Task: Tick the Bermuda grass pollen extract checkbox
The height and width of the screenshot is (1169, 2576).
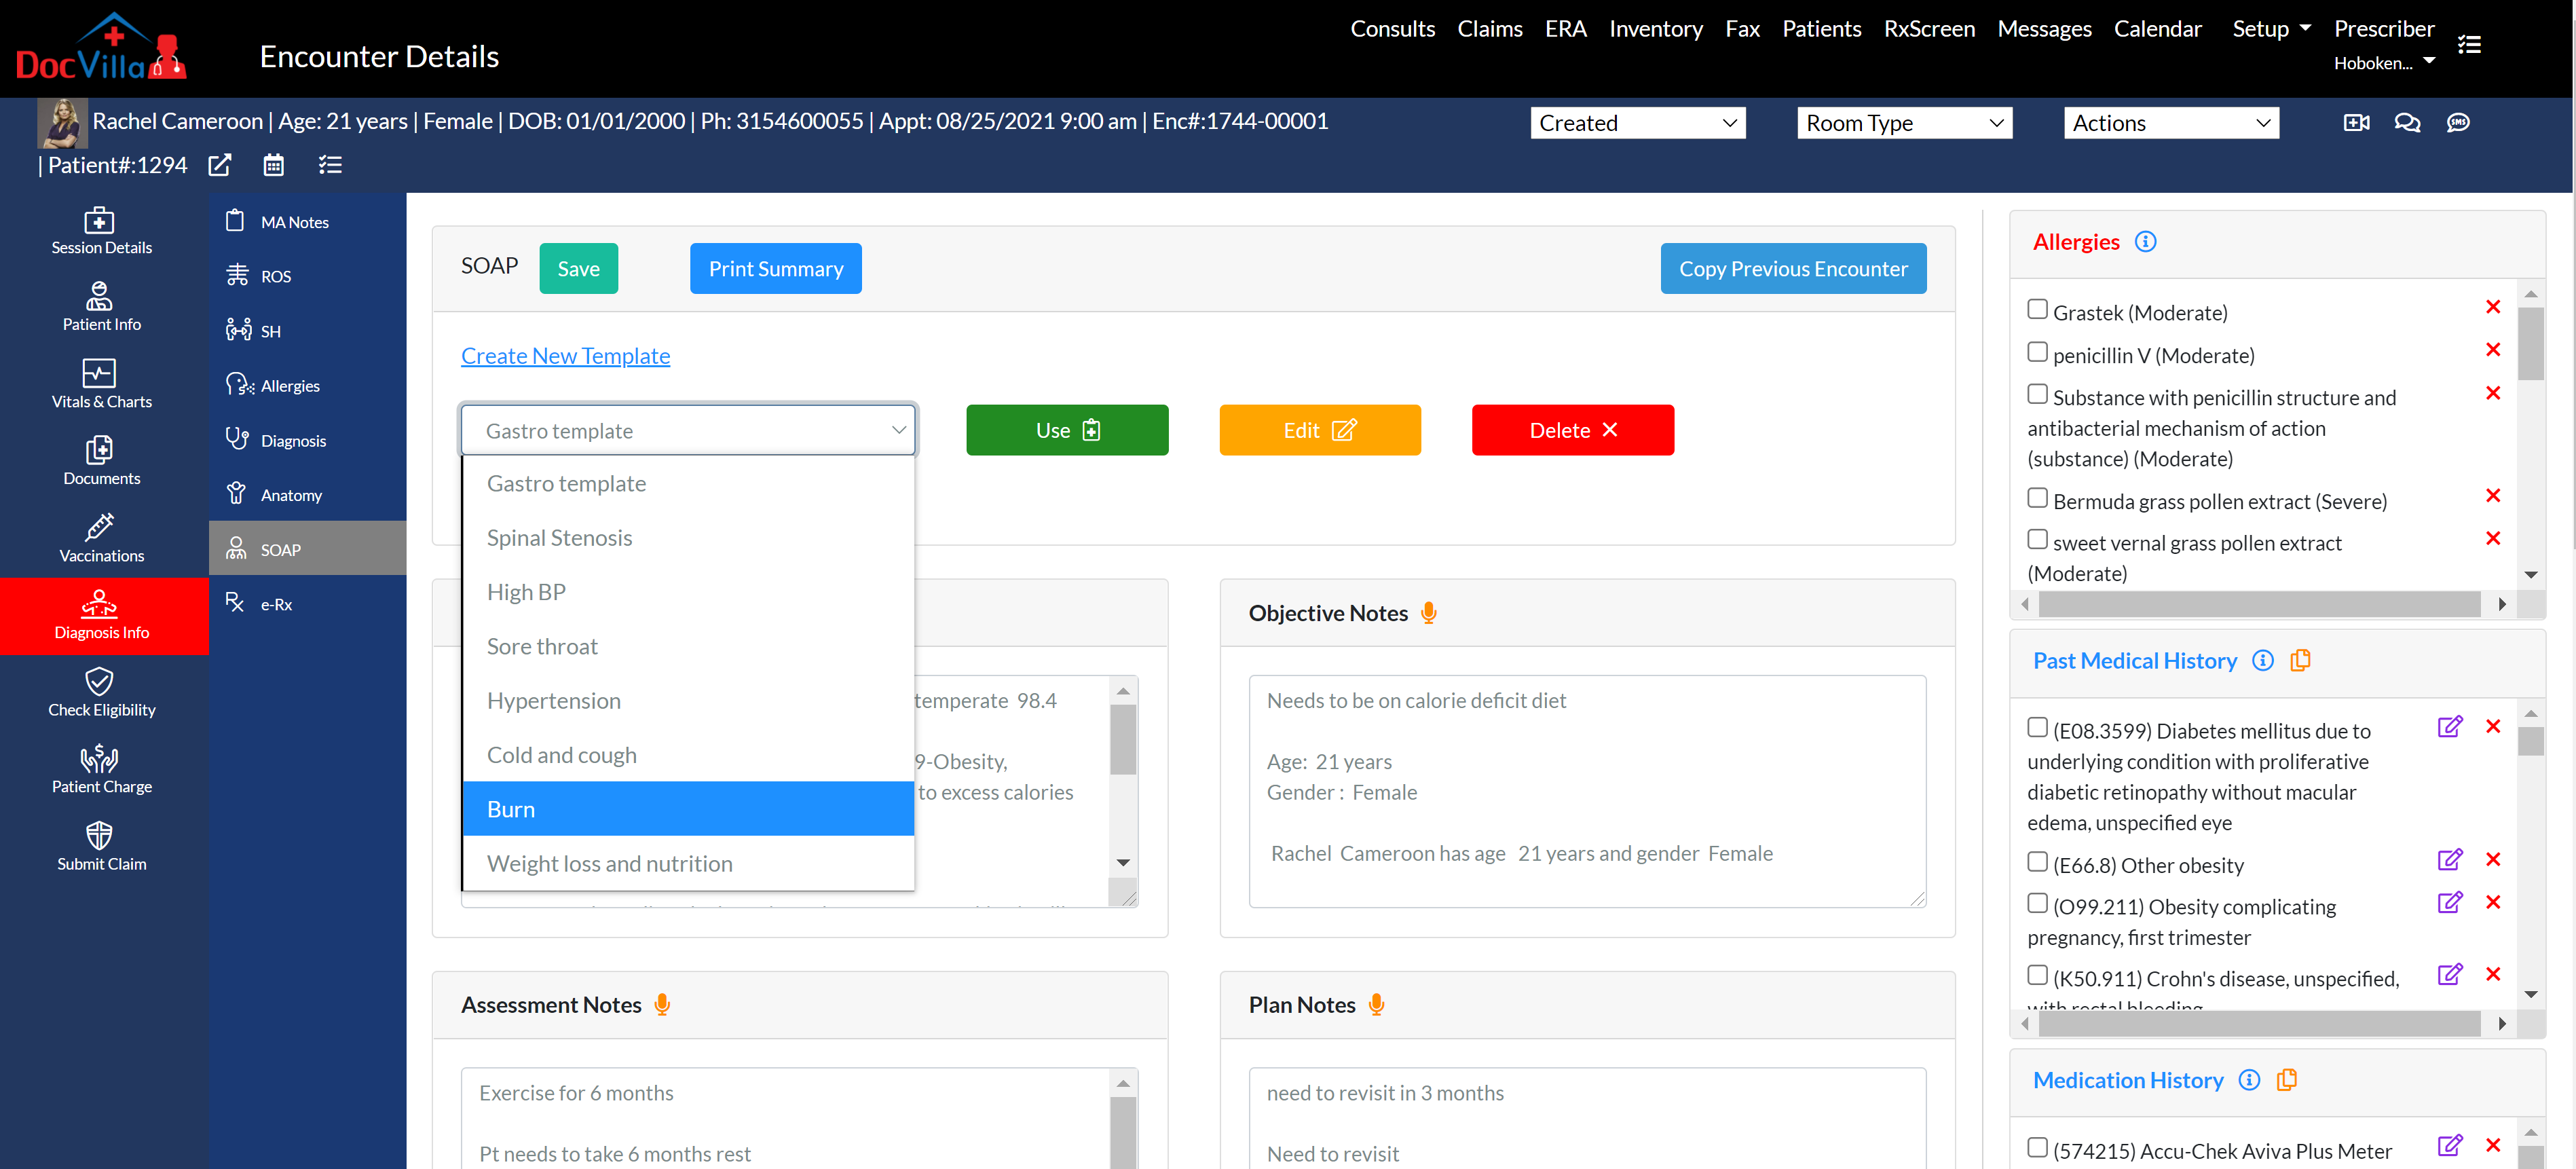Action: coord(2037,498)
